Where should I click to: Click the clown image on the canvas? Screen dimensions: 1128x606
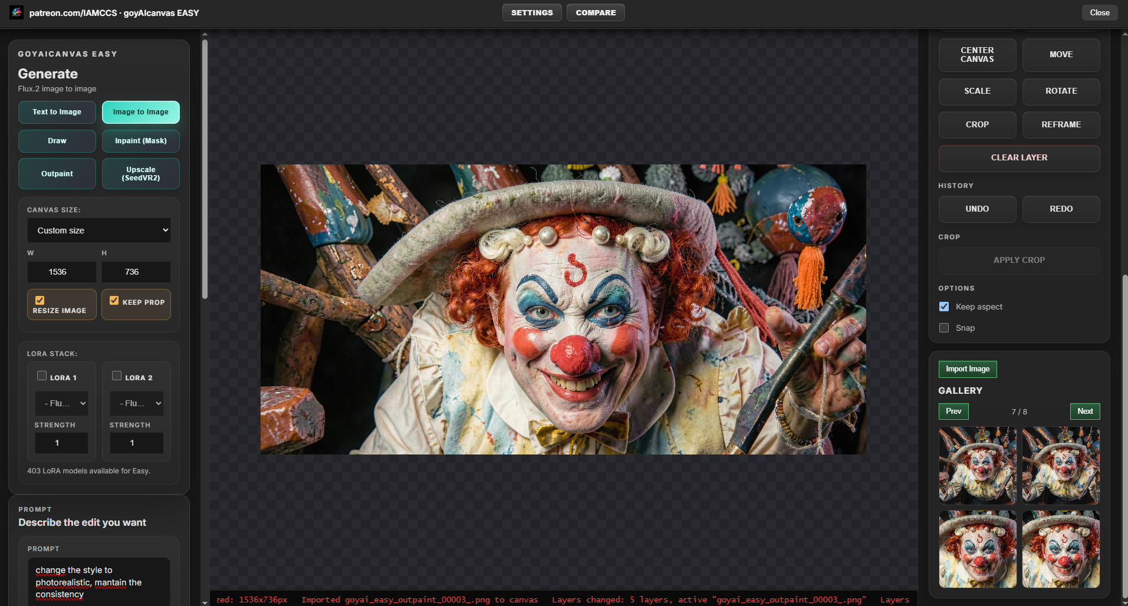[563, 309]
